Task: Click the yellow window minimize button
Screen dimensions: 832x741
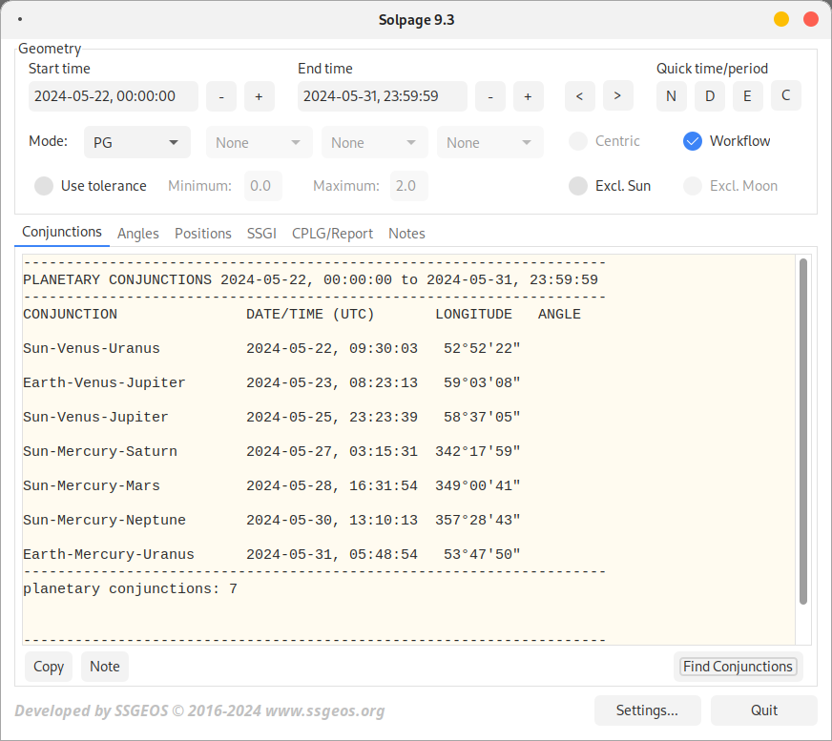Action: [781, 20]
